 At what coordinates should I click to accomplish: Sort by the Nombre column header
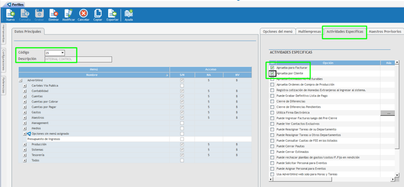click(x=94, y=75)
